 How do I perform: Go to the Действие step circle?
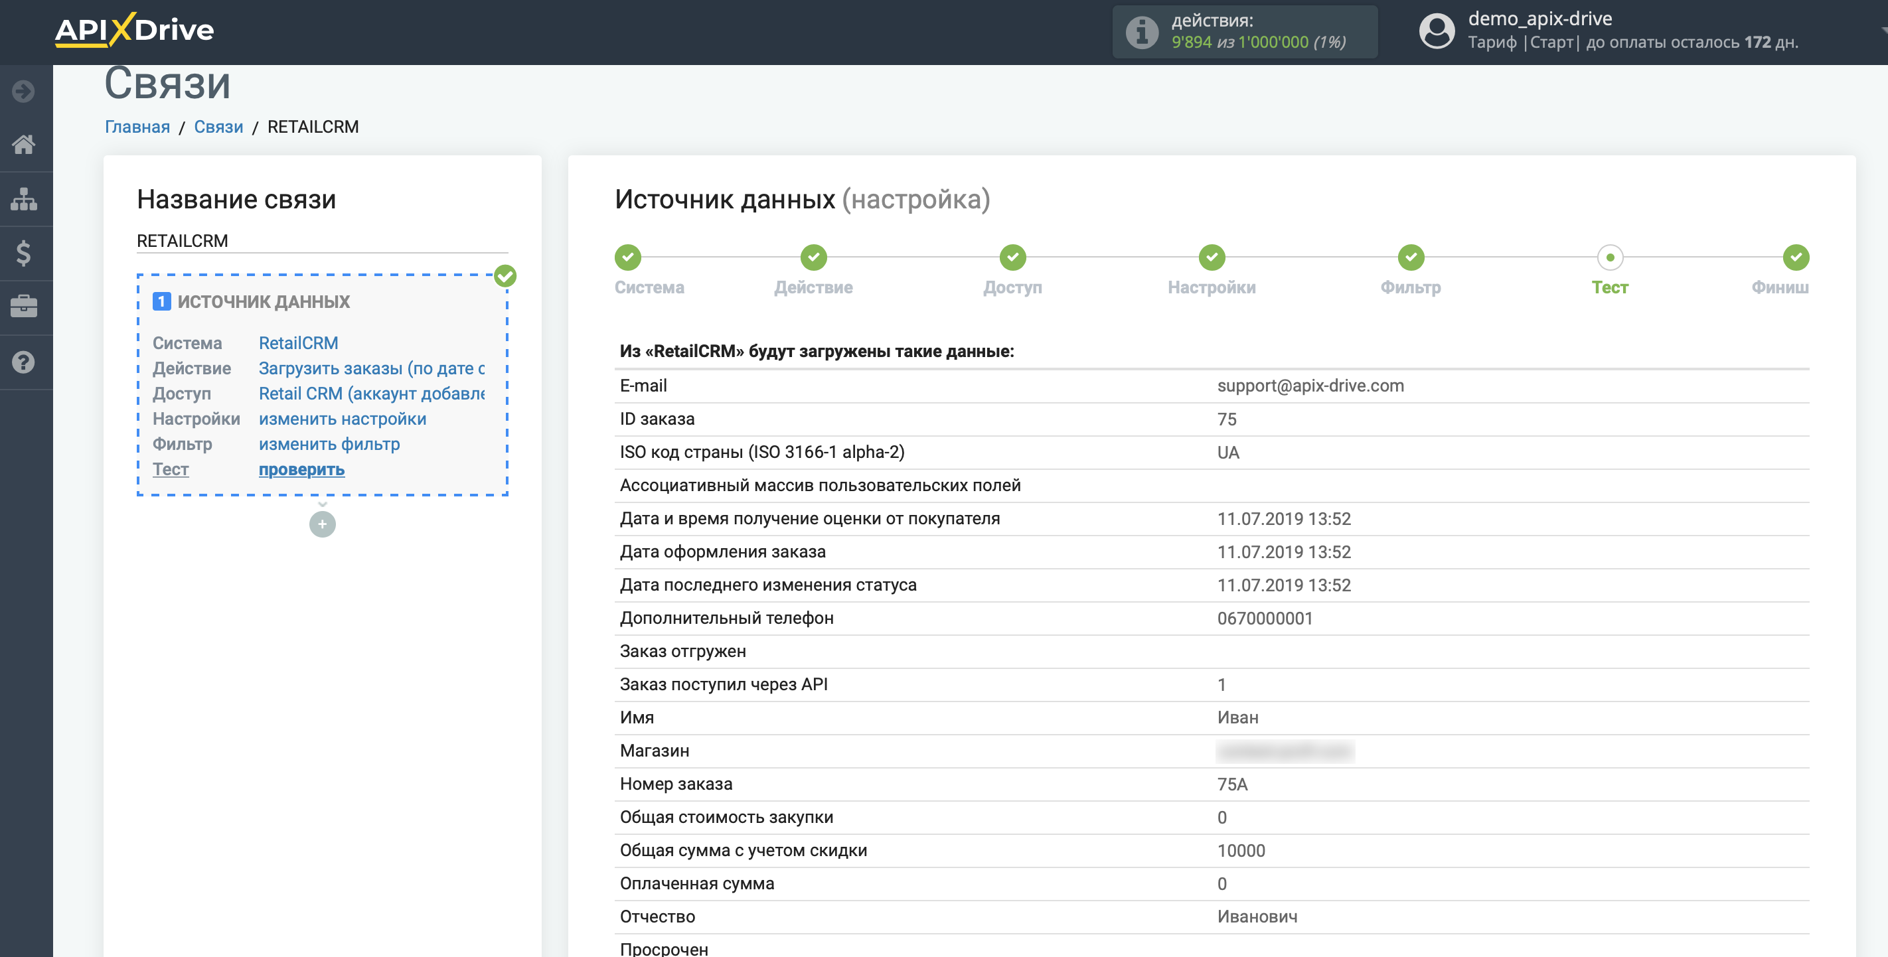(813, 258)
